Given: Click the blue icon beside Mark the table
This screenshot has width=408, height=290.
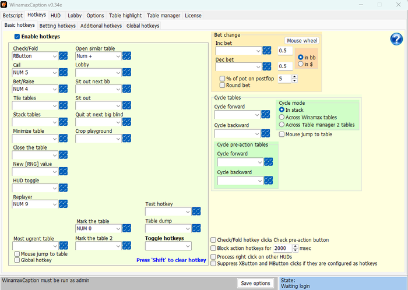Looking at the screenshot, I should pos(126,228).
